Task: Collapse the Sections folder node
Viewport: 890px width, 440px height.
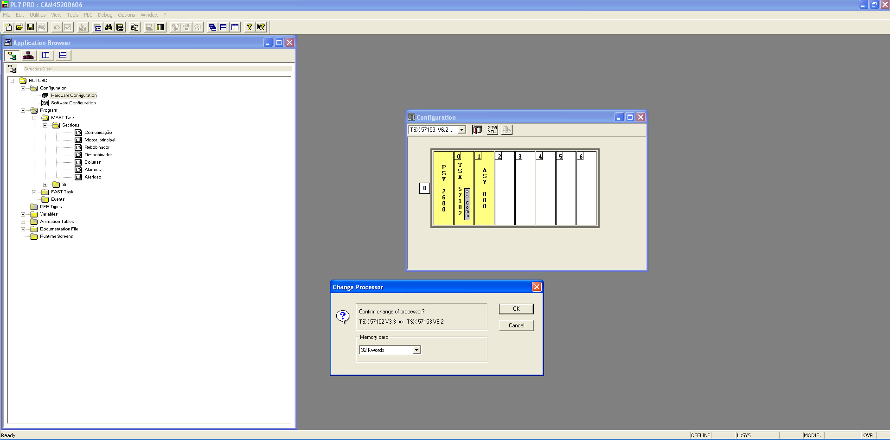Action: click(45, 125)
